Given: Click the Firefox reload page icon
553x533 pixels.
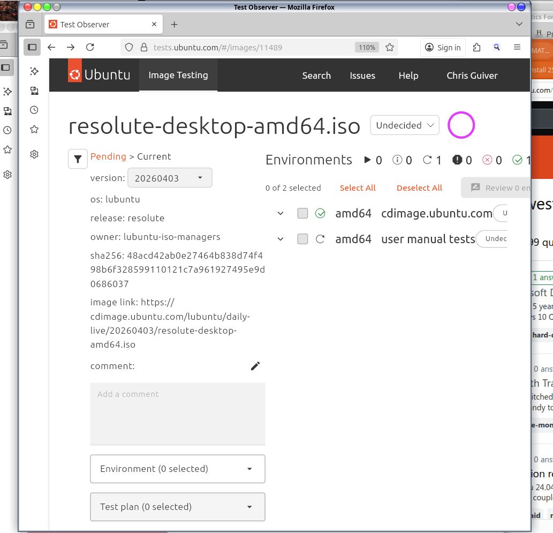Looking at the screenshot, I should point(90,47).
